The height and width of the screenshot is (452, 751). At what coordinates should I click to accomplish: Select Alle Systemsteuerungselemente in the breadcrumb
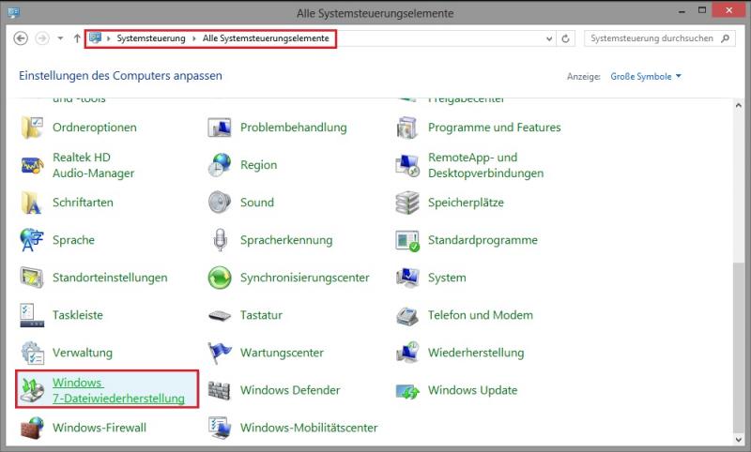266,38
